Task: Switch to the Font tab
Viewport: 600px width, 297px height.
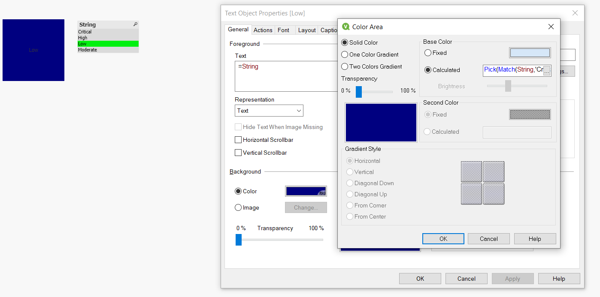Action: click(x=284, y=30)
